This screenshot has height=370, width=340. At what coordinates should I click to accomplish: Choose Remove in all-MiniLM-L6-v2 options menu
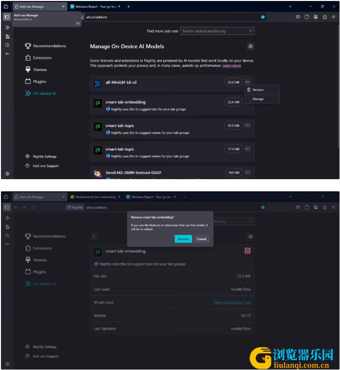(x=262, y=90)
